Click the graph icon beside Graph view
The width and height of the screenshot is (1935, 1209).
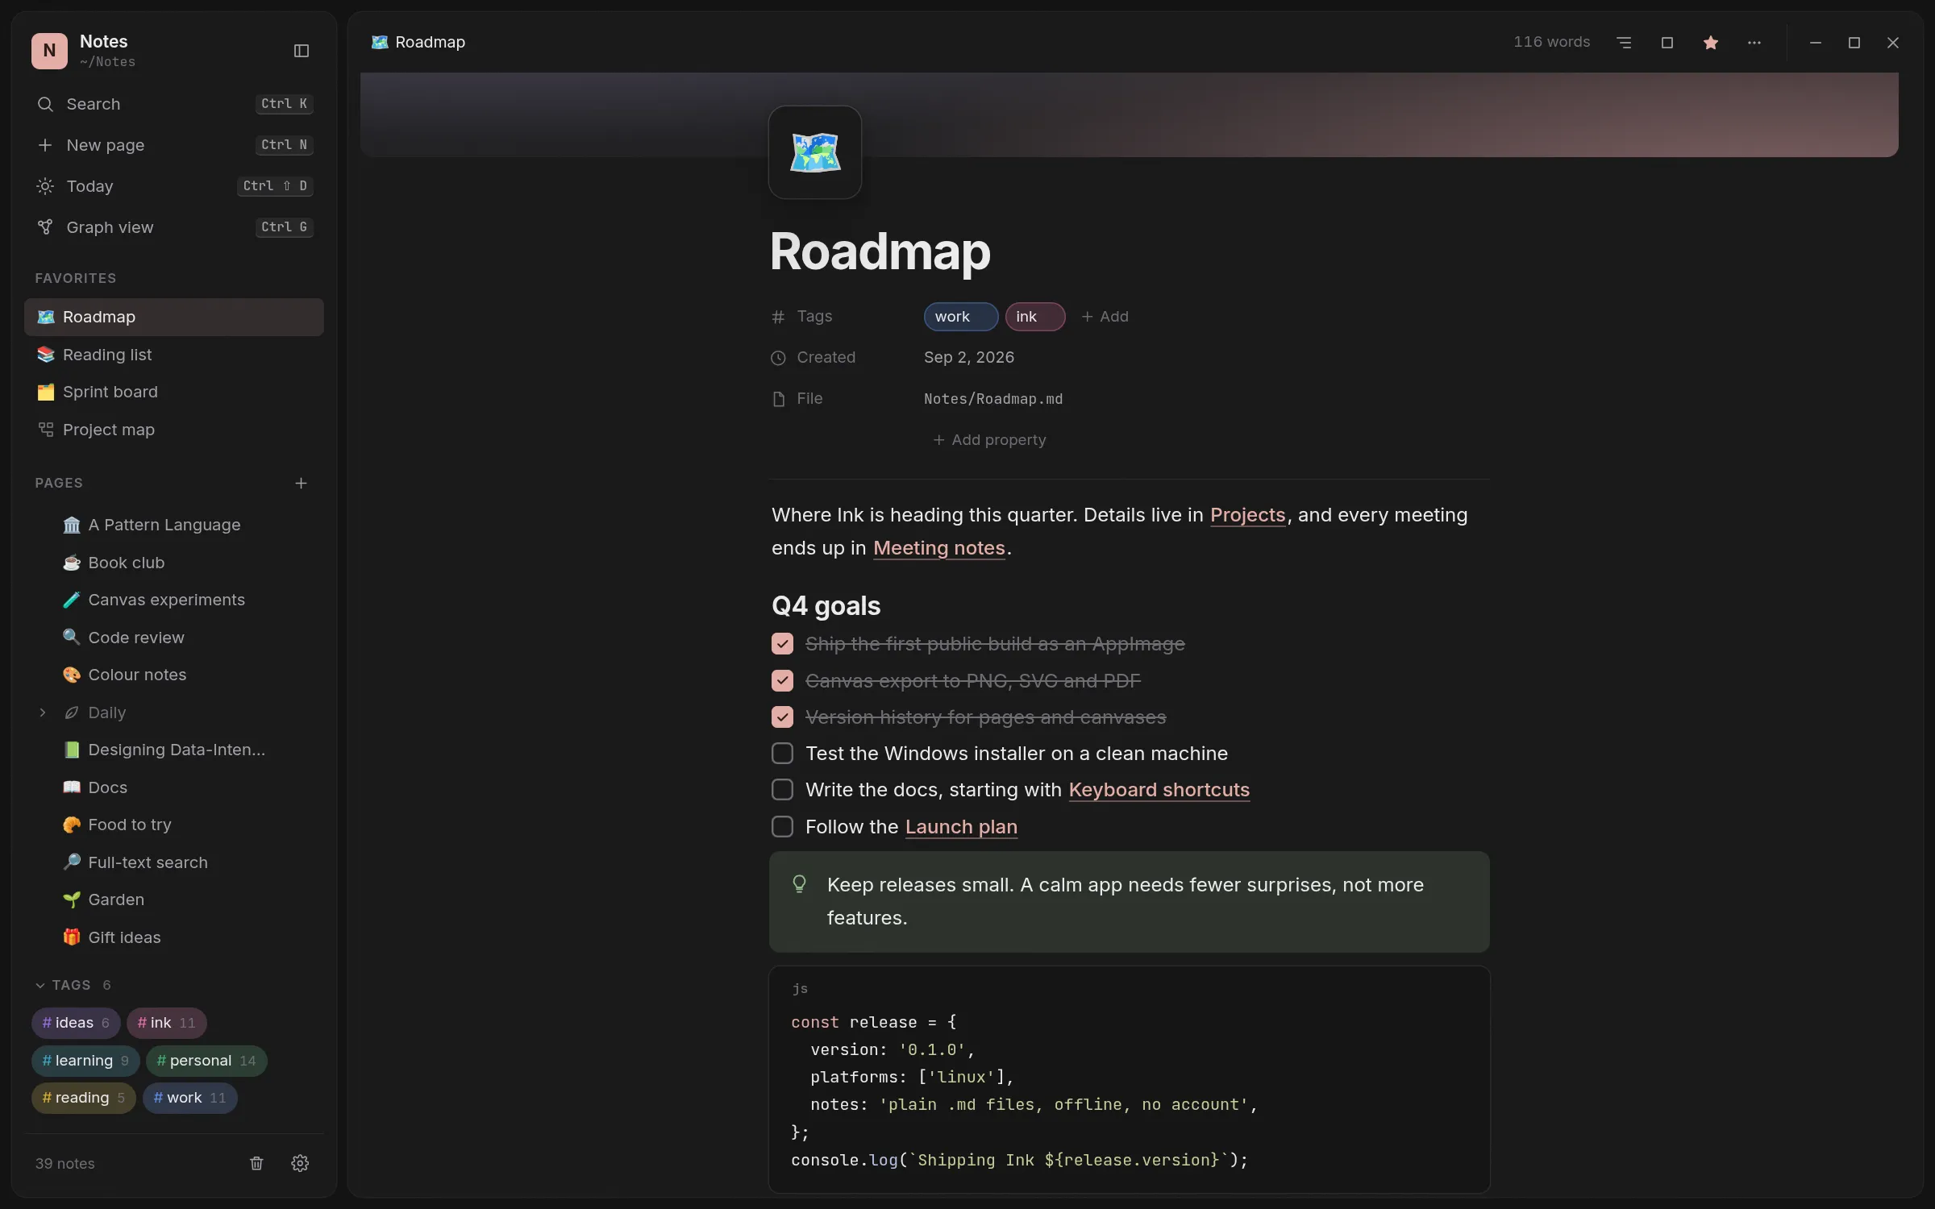click(45, 227)
